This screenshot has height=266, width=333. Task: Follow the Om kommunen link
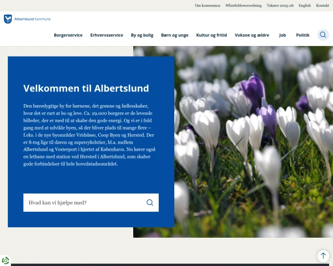click(x=208, y=6)
